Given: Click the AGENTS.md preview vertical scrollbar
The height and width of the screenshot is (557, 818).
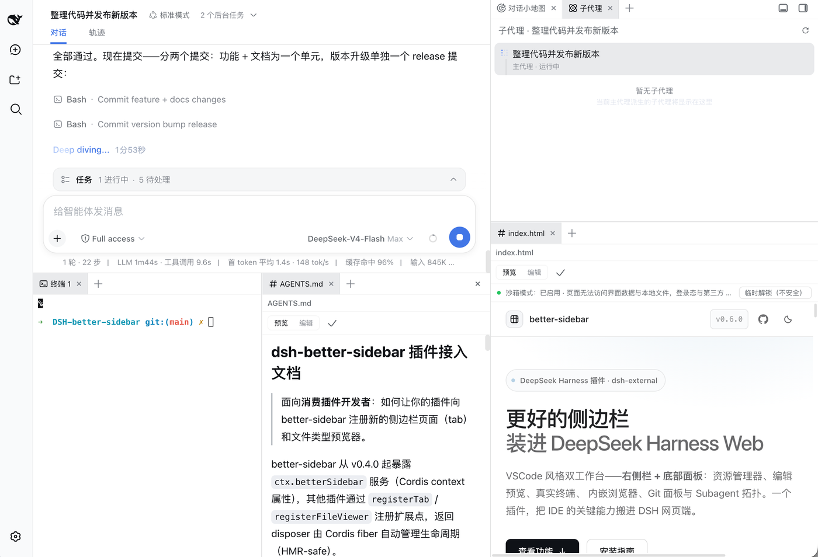Looking at the screenshot, I should [487, 342].
